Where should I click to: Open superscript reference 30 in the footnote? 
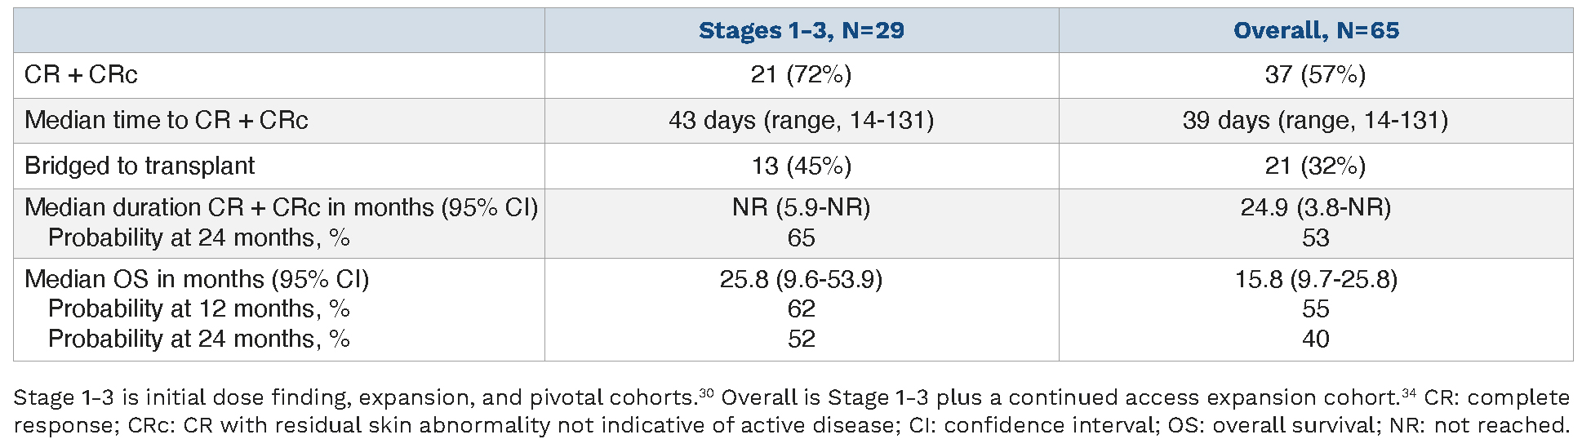click(x=706, y=393)
